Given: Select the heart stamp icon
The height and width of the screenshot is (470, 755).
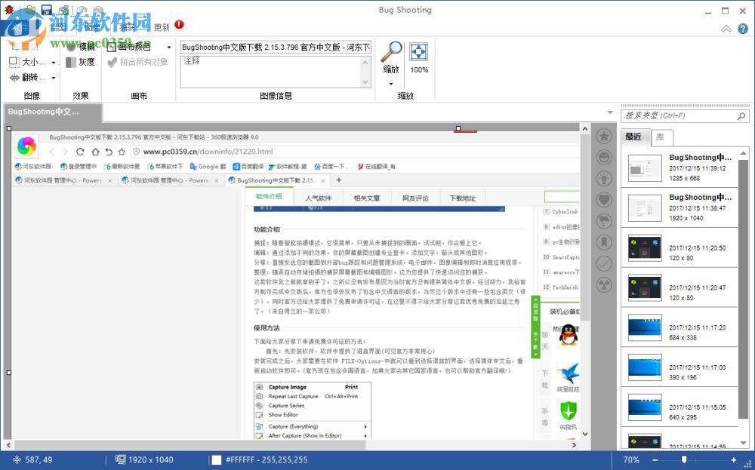Looking at the screenshot, I should (604, 199).
